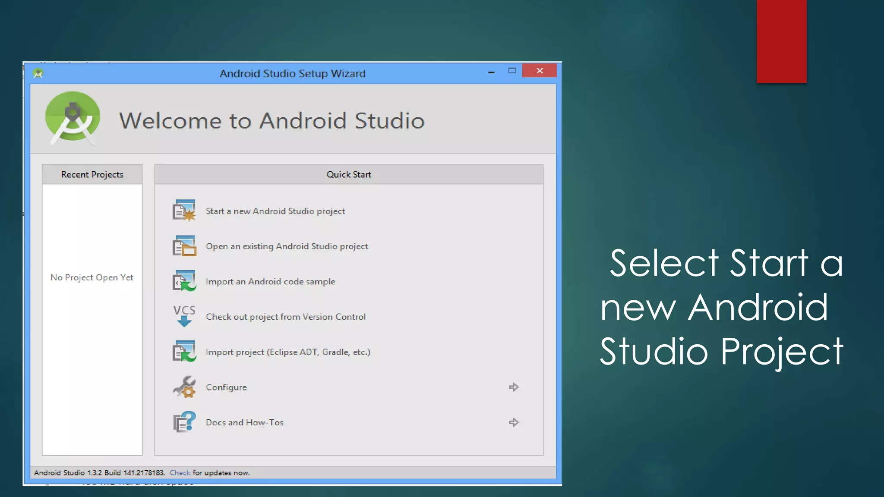
Task: Choose Import project (Eclipse ADT, Gradle, etc.)
Action: [288, 352]
